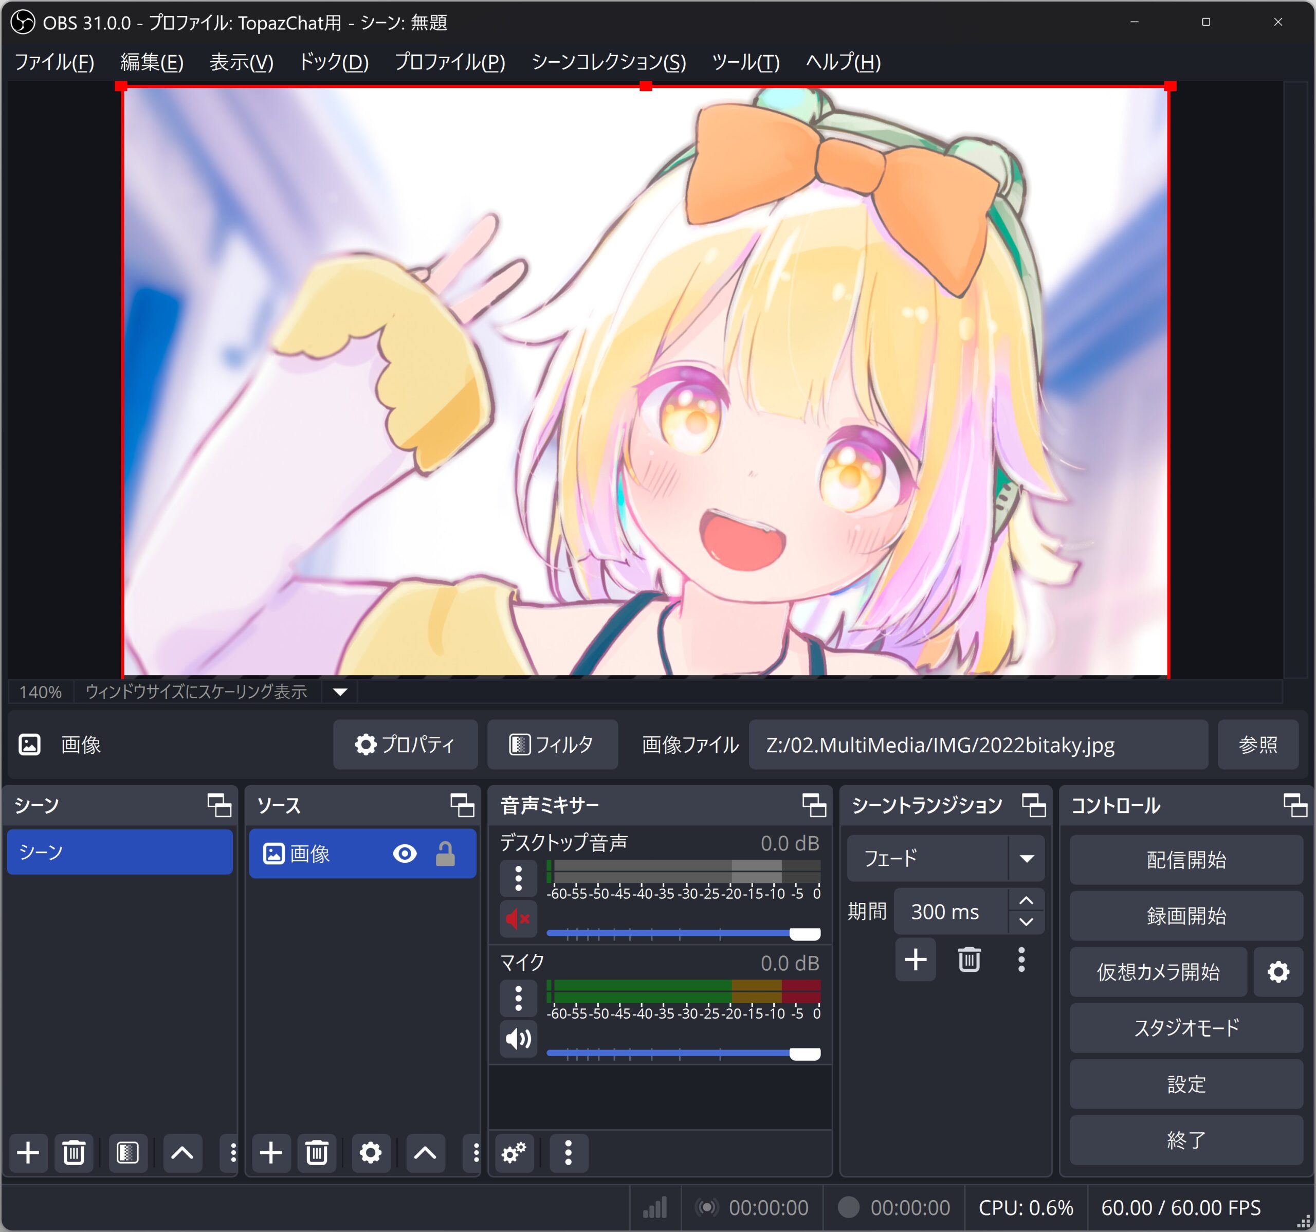Open virtual camera settings gear
Image resolution: width=1316 pixels, height=1232 pixels.
tap(1278, 972)
